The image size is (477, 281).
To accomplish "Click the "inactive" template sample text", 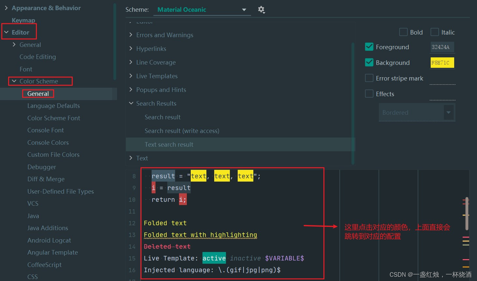I will (246, 258).
